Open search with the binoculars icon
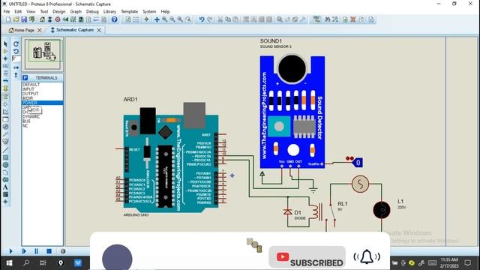This screenshot has height=270, width=480. (327, 19)
